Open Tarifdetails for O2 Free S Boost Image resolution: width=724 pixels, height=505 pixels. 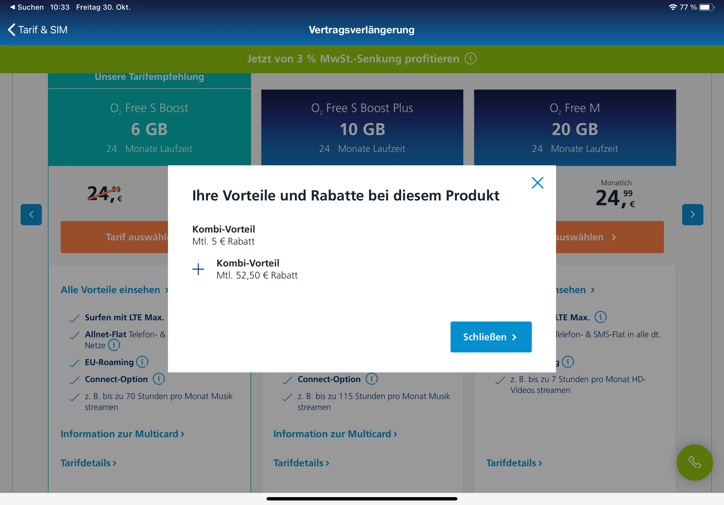tap(88, 463)
